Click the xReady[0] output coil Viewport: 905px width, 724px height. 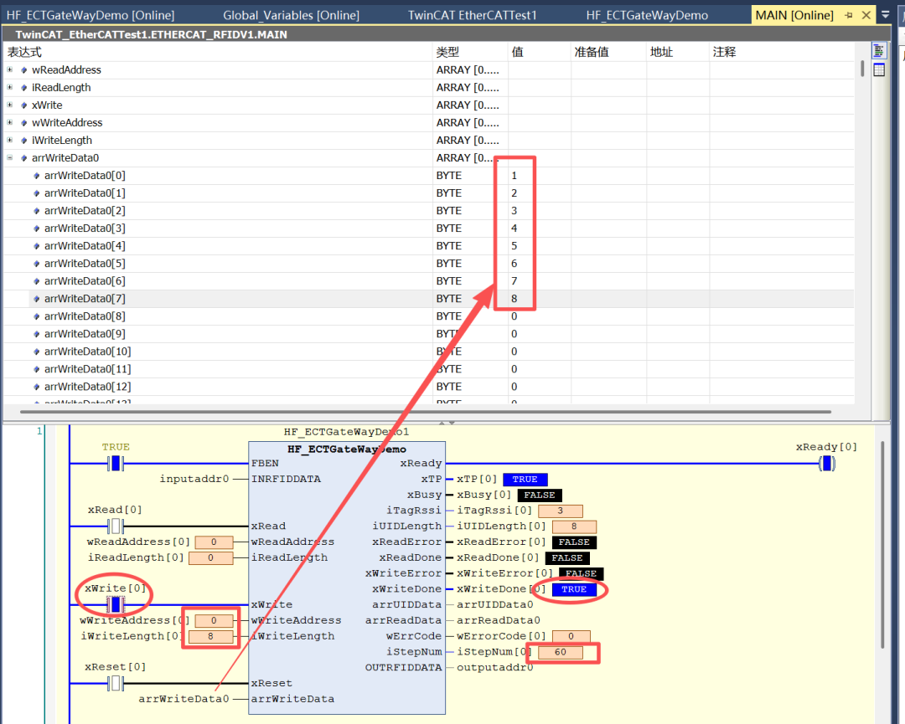point(827,464)
